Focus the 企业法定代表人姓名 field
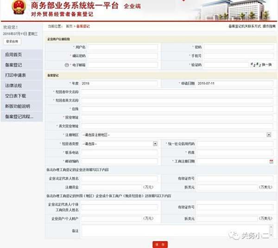Screen dimensions: 278x248 click(x=119, y=179)
